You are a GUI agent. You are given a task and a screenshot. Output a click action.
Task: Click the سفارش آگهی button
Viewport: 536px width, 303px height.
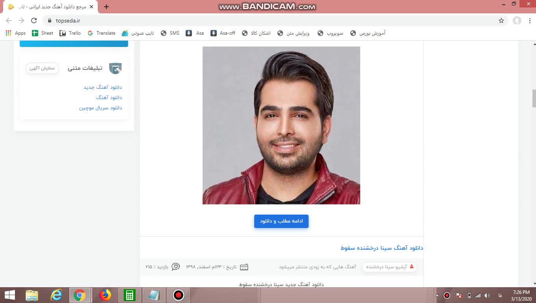42,68
